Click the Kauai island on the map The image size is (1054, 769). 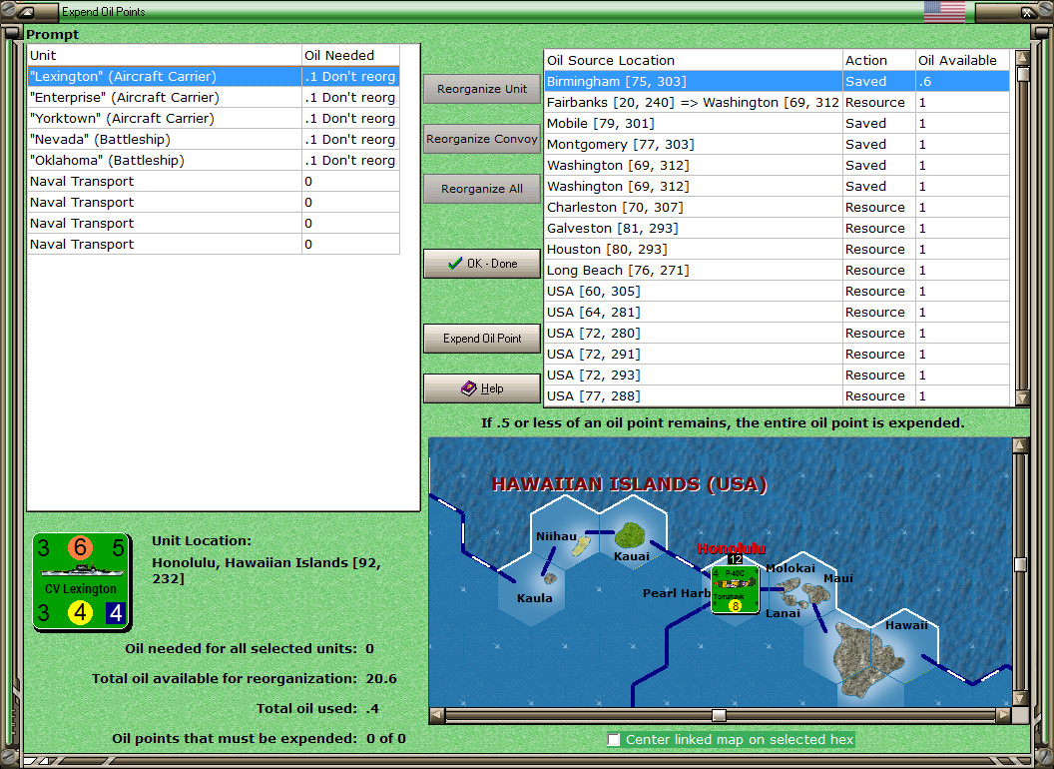click(631, 535)
